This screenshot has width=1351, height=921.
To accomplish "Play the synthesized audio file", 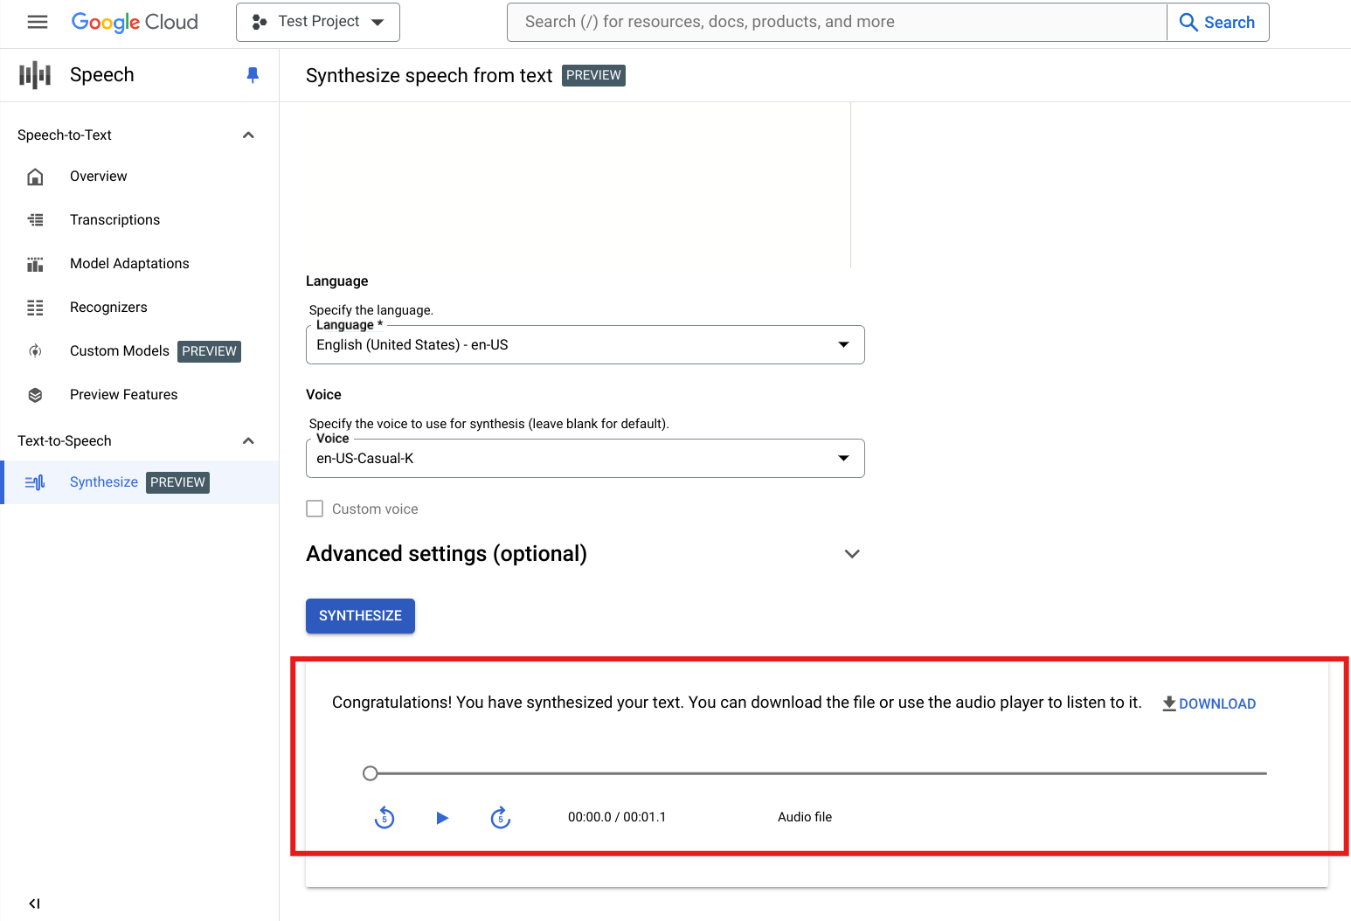I will coord(442,818).
